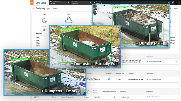The height and width of the screenshot is (101, 181).
Task: Click the 'Equipment arrived on time.' comment
Action: click(135, 79)
